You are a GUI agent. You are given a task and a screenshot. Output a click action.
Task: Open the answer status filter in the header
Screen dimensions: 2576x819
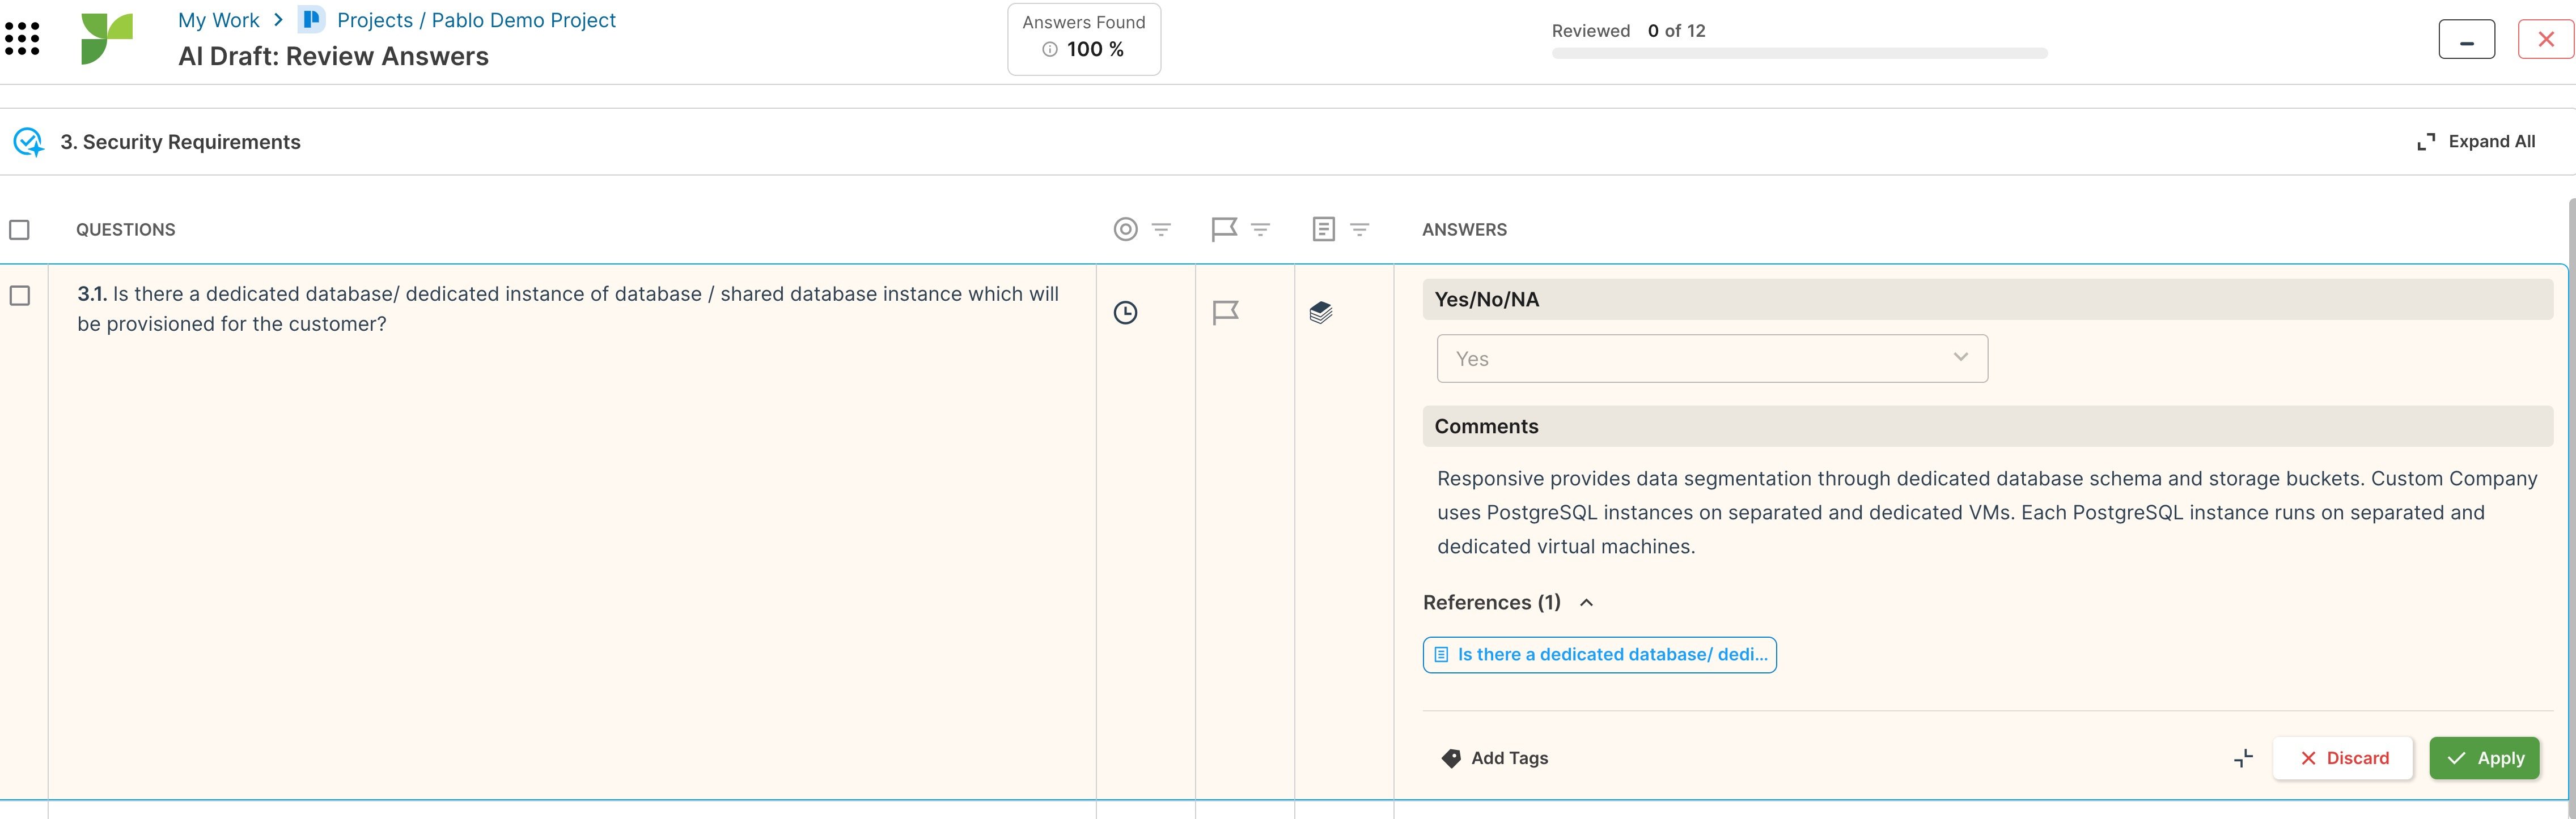point(1160,229)
